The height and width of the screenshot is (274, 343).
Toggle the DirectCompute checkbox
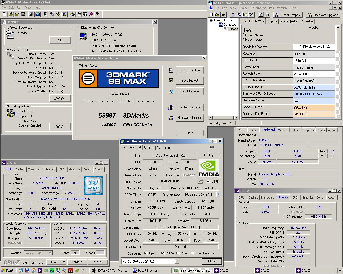coord(192,253)
